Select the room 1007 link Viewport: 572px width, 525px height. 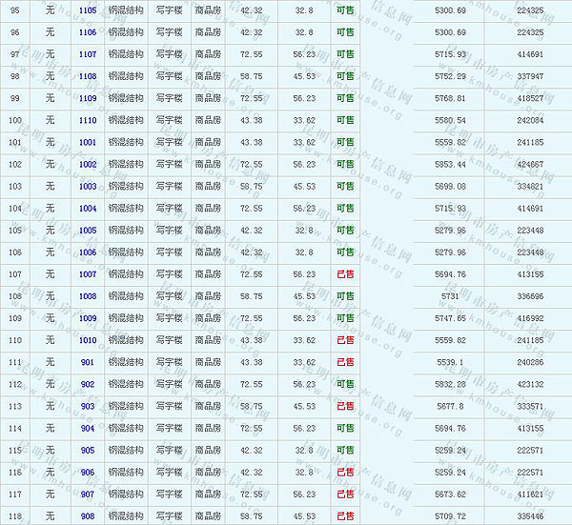click(88, 273)
